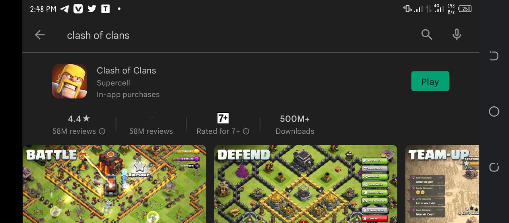This screenshot has width=509, height=223.
Task: Tap the Android home navigation button
Action: tap(494, 111)
